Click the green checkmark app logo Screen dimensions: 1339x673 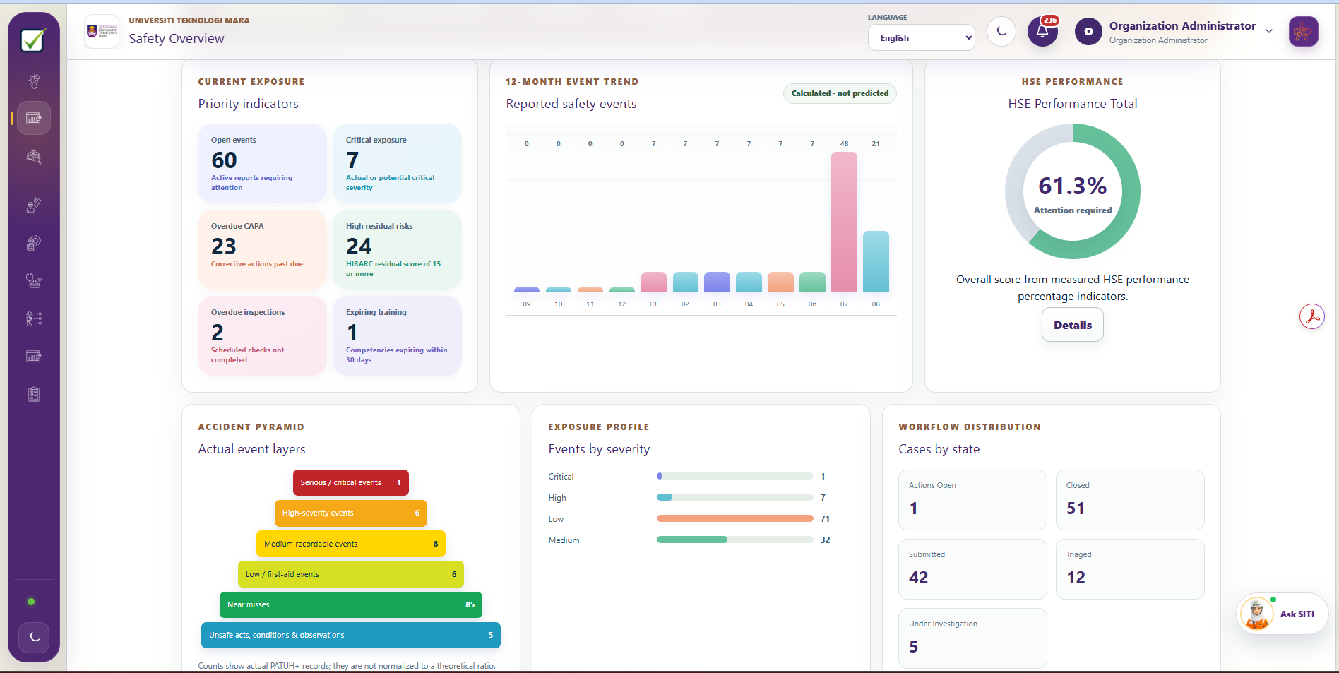tap(33, 40)
